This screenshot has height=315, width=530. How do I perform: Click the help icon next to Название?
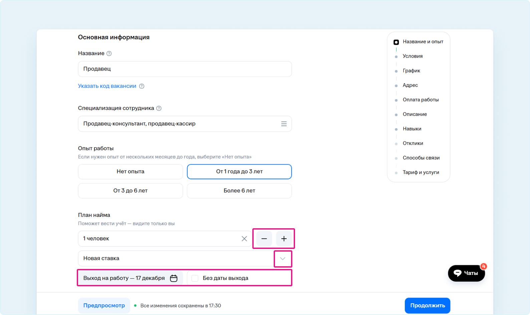pyautogui.click(x=109, y=53)
